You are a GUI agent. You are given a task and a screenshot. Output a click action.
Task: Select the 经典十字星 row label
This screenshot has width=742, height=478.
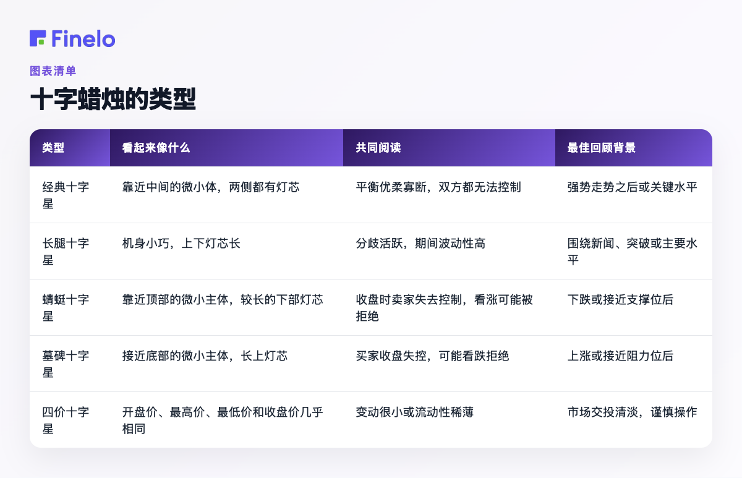coord(66,195)
